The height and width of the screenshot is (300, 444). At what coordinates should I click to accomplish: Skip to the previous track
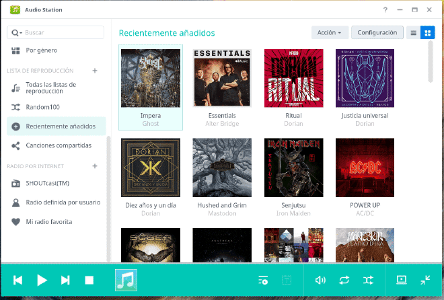tap(18, 280)
